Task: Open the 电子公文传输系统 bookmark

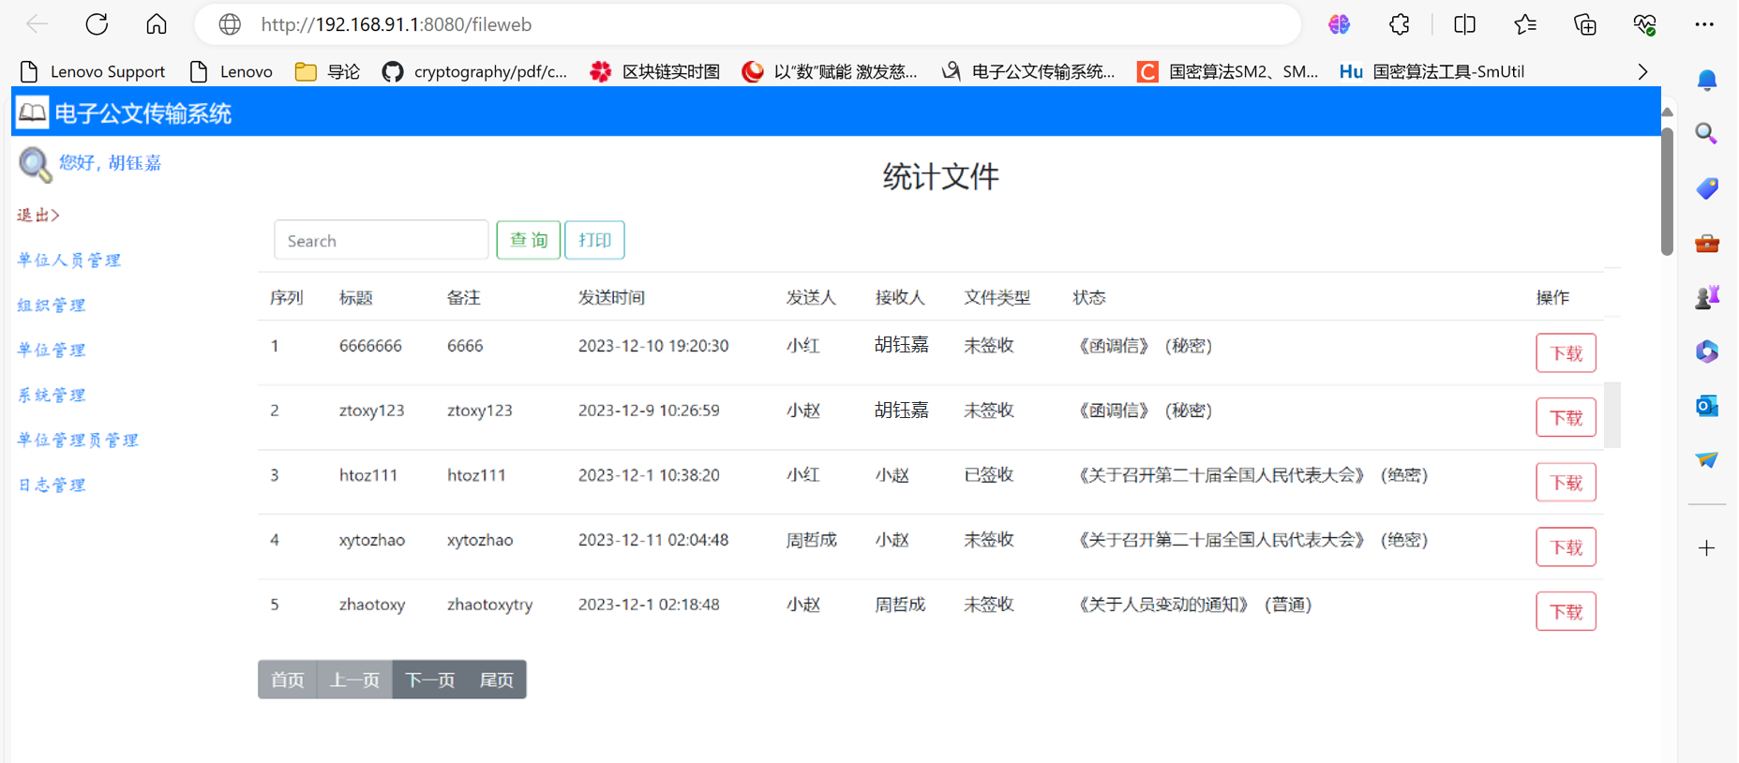Action: pos(1028,71)
